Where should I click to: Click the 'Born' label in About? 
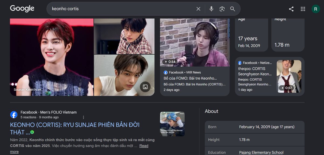coord(212,127)
